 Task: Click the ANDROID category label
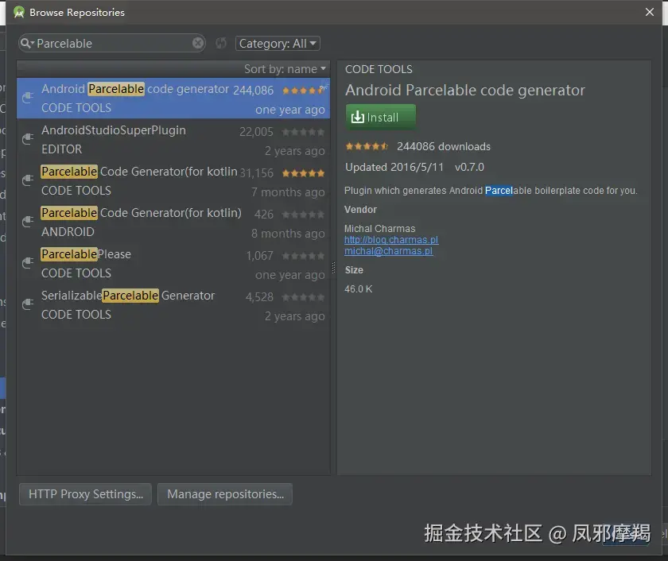click(68, 232)
